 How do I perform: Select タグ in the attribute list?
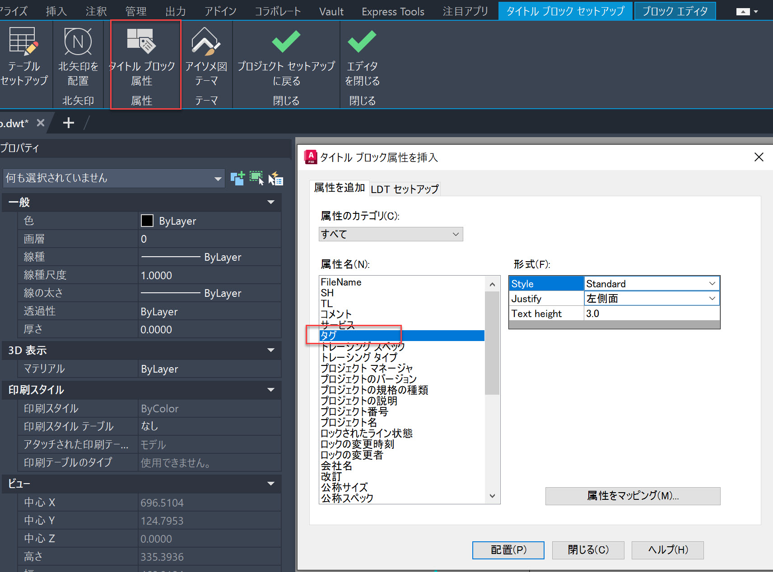(x=402, y=336)
